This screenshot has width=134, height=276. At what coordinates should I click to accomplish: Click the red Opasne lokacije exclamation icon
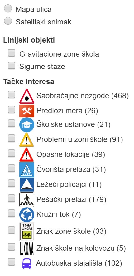point(26,154)
